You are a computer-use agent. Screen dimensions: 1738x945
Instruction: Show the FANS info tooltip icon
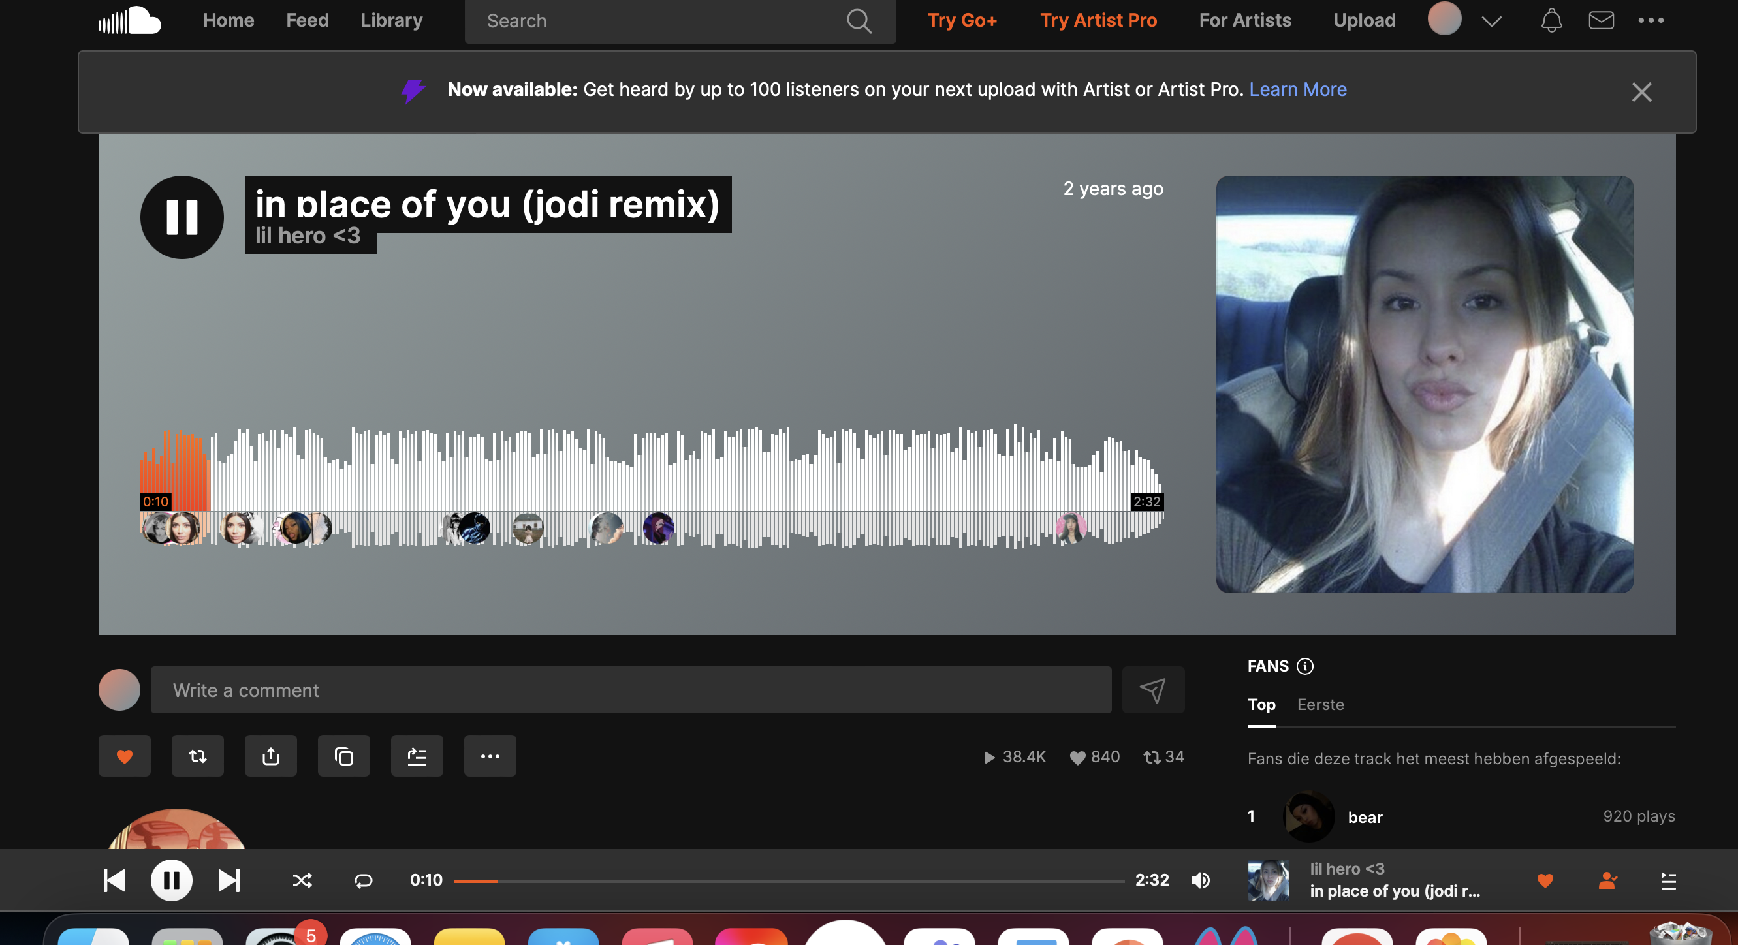(x=1305, y=666)
